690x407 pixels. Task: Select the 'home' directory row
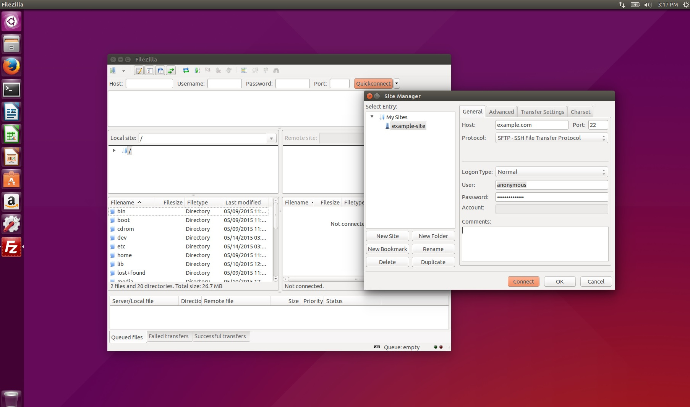pyautogui.click(x=190, y=255)
